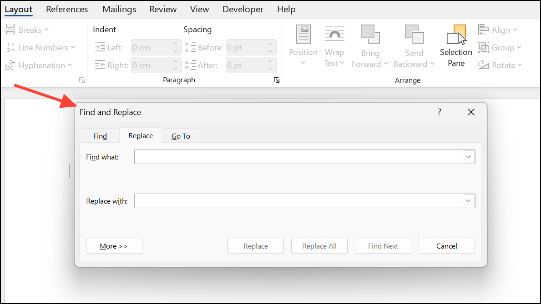Screen dimensions: 541x304
Task: Click the Wrap Text icon
Action: (x=334, y=35)
